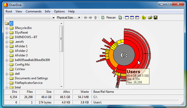Expand the .aerofs tree node
Image resolution: width=187 pixels, height=108 pixels.
7,42
